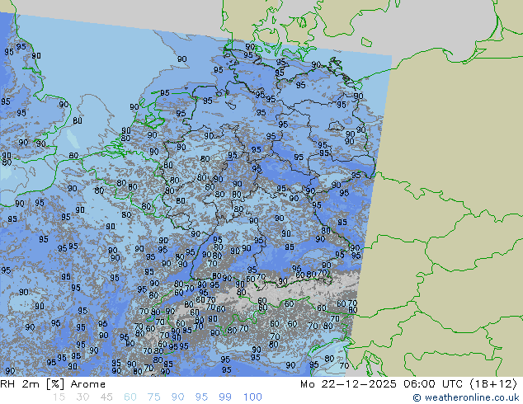Click legend value 60 in the color scale
The image size is (523, 404).
click(130, 397)
